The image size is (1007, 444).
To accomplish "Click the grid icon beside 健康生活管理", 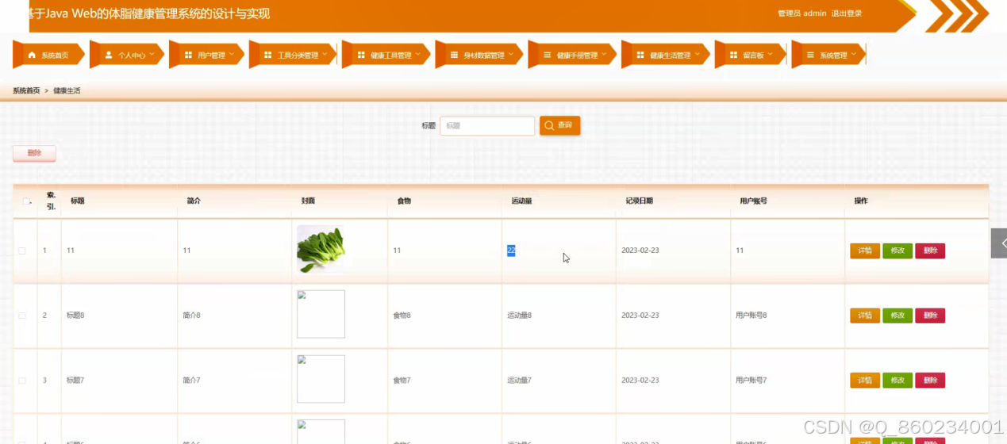I will click(640, 55).
